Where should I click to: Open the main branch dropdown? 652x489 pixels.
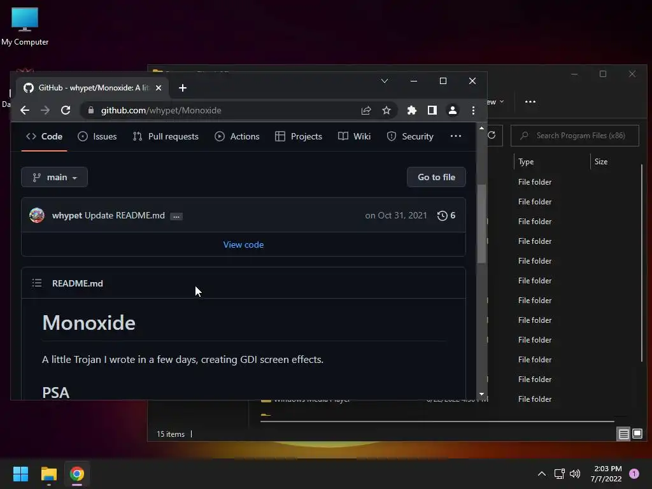point(55,177)
